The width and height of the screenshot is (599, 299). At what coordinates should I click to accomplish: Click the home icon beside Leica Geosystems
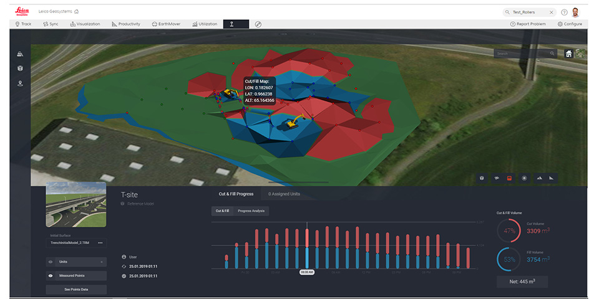click(76, 11)
